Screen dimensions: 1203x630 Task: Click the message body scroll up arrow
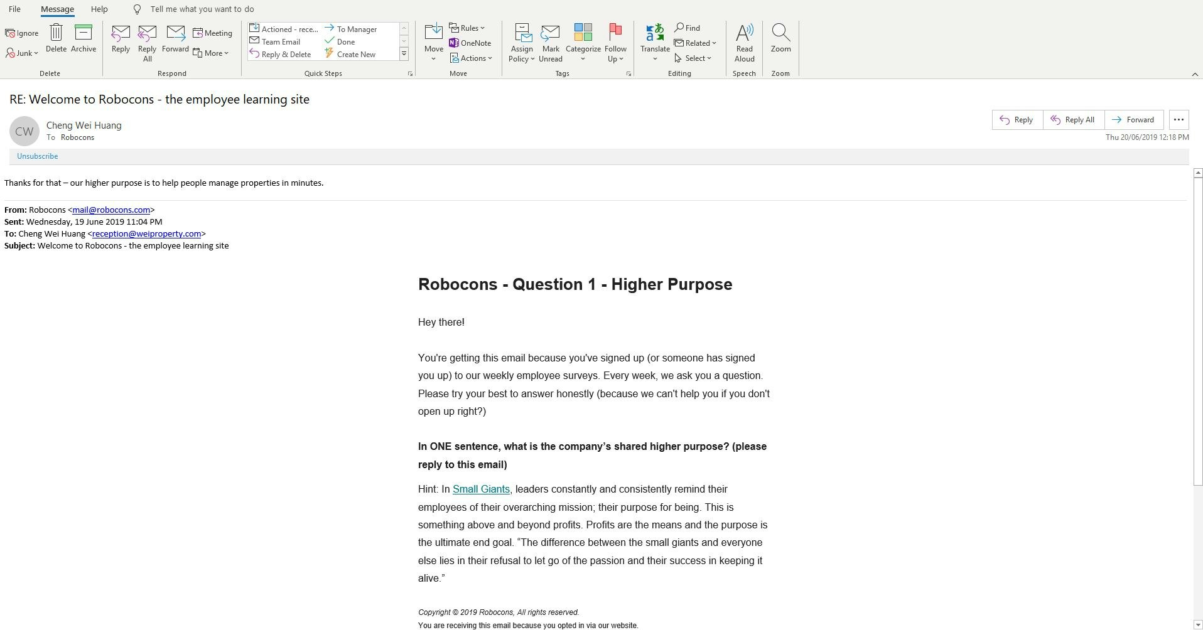tap(1198, 173)
